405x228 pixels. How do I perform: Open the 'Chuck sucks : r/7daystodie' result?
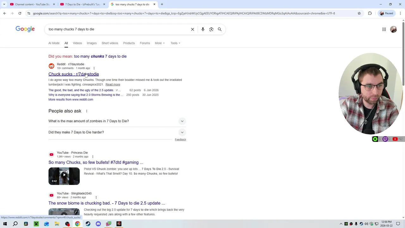click(73, 74)
